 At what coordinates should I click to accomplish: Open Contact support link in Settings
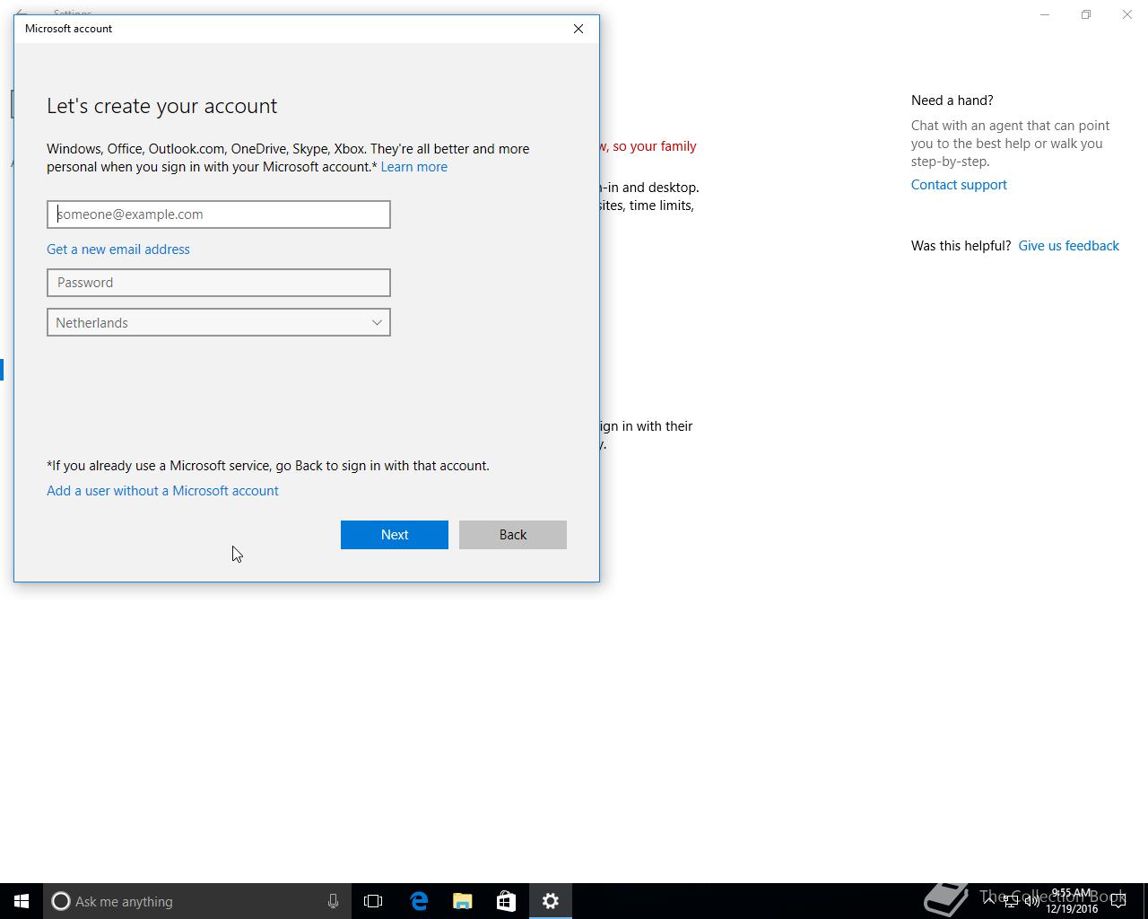[x=959, y=185]
